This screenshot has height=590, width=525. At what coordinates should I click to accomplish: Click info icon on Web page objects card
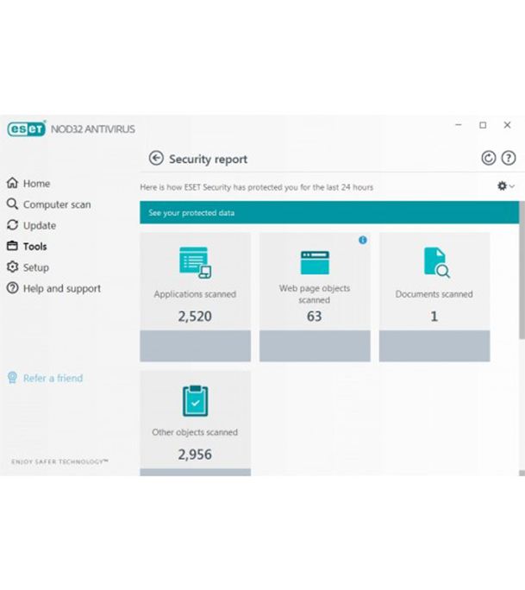pyautogui.click(x=363, y=240)
